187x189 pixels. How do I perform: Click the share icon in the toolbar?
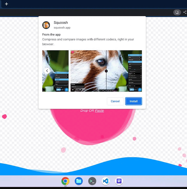[185, 12]
